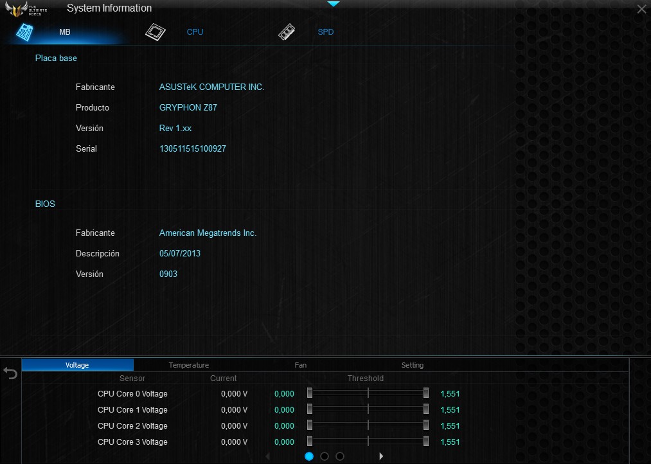
Task: Click CPU Core 2 lower threshold 0,000
Action: [x=285, y=426]
